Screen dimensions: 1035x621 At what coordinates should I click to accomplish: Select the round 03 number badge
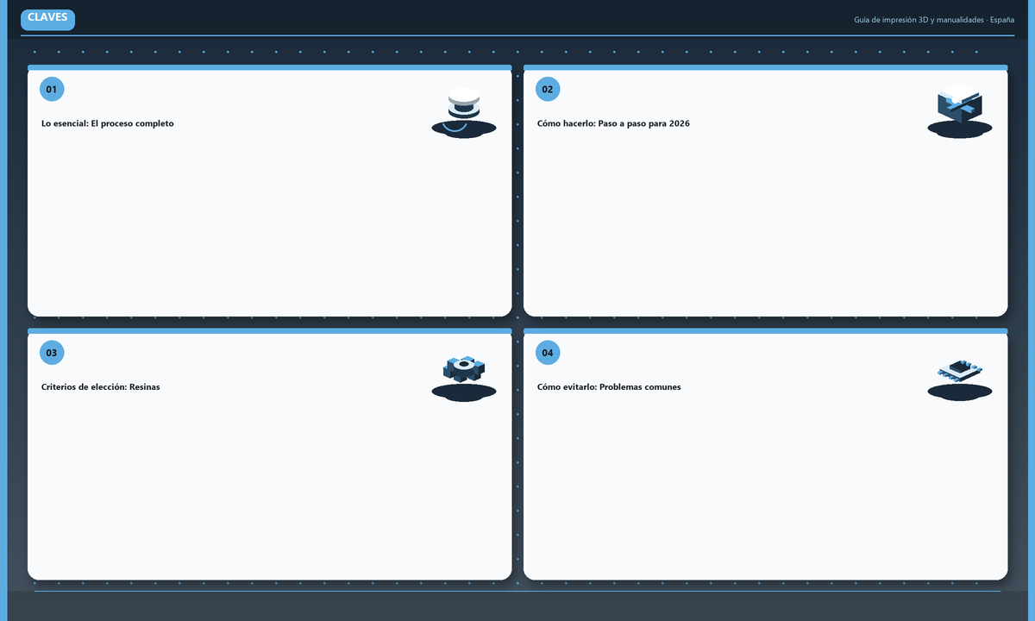pos(52,352)
